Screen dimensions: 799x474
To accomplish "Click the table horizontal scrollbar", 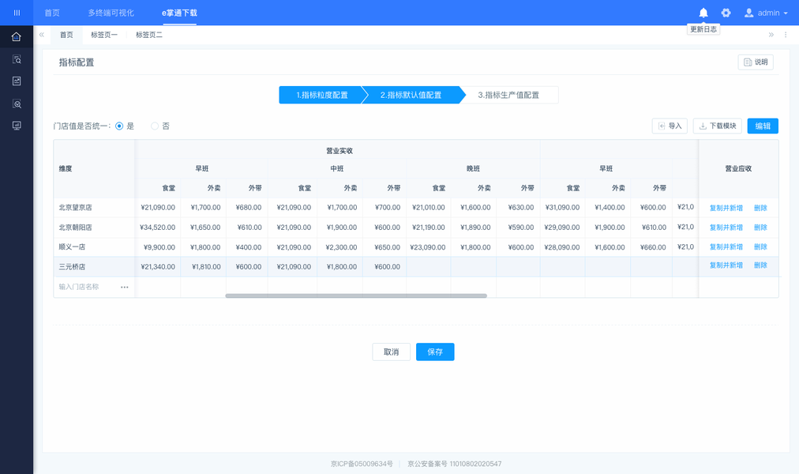I will click(355, 295).
